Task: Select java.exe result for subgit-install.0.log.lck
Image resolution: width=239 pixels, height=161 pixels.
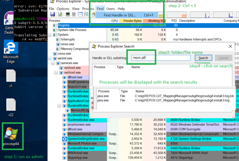Action: click(166, 96)
